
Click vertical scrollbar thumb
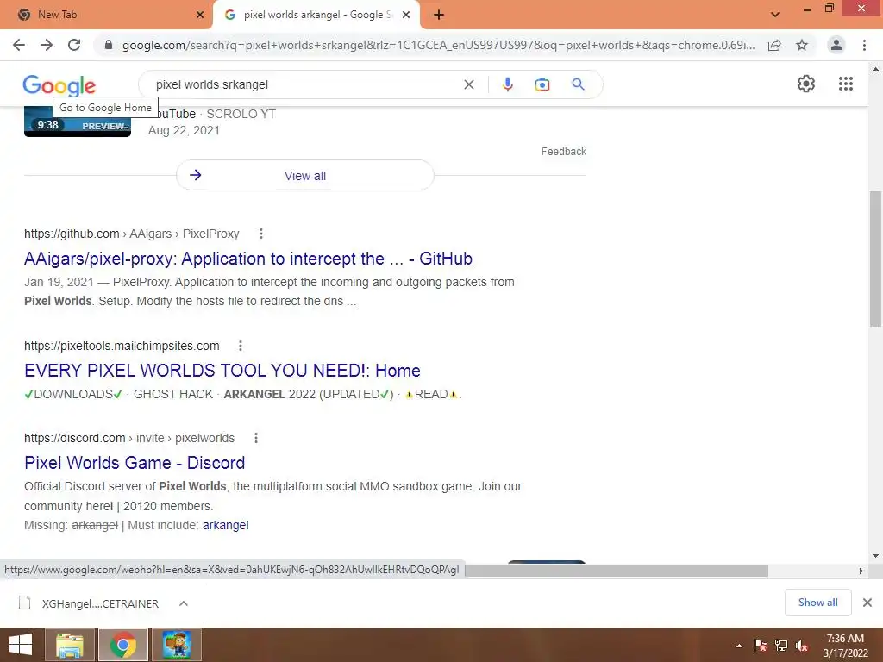[875, 259]
